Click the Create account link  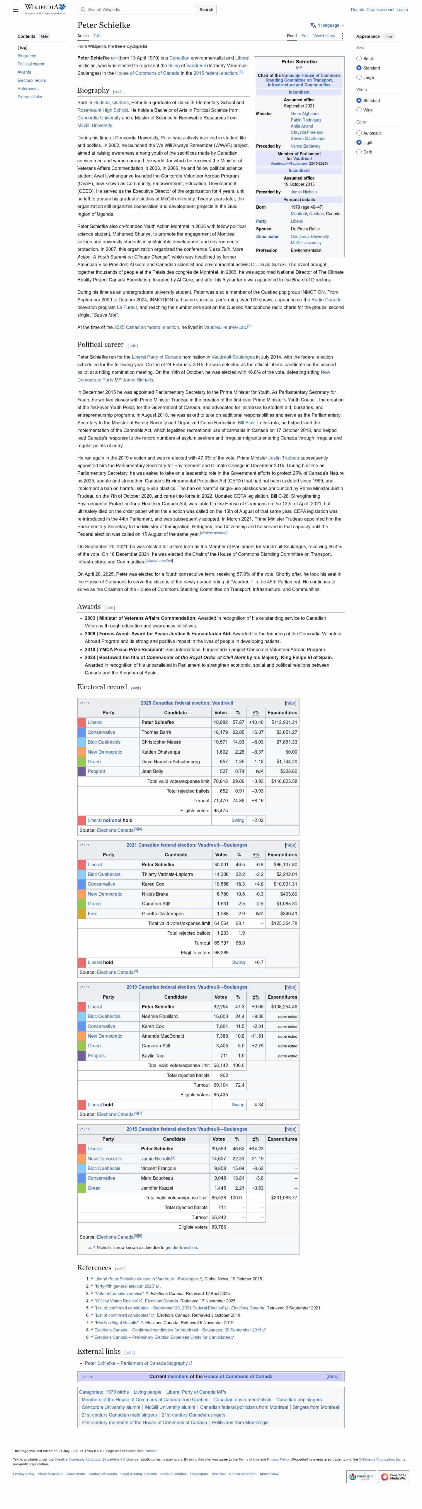pyautogui.click(x=380, y=10)
